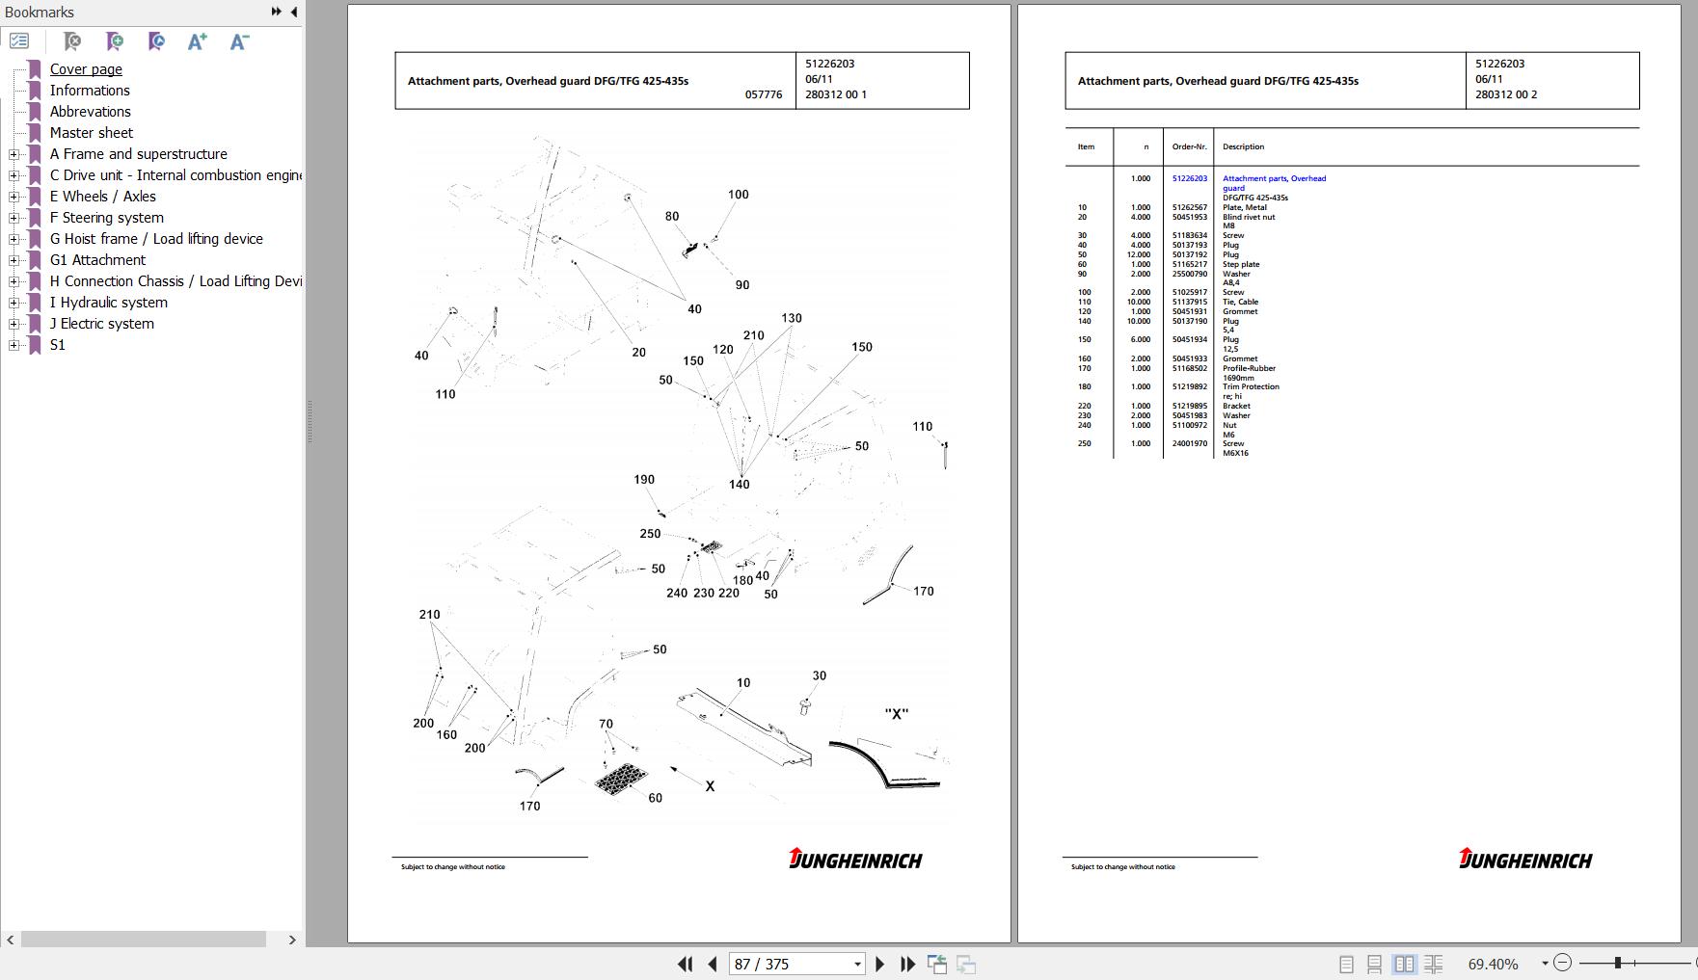Screen dimensions: 1698x980
Task: Click delete bookmark icon
Action: 71,40
